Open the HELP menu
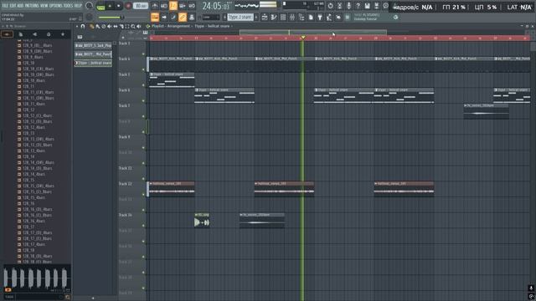This screenshot has height=301, width=536. (x=78, y=6)
